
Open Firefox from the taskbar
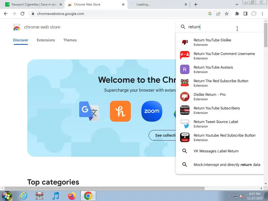click(x=72, y=196)
